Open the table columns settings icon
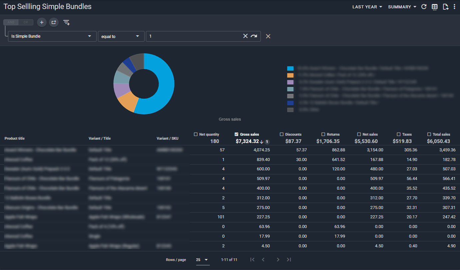This screenshot has width=460, height=270. (x=435, y=7)
